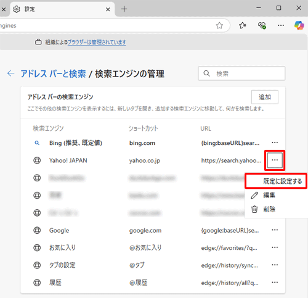Open ブラウザーは管理されています link
Viewport: 308px width, 298px height.
pos(97,42)
